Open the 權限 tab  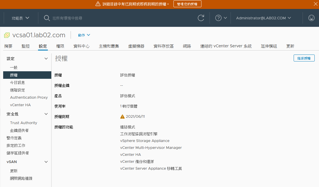point(60,46)
